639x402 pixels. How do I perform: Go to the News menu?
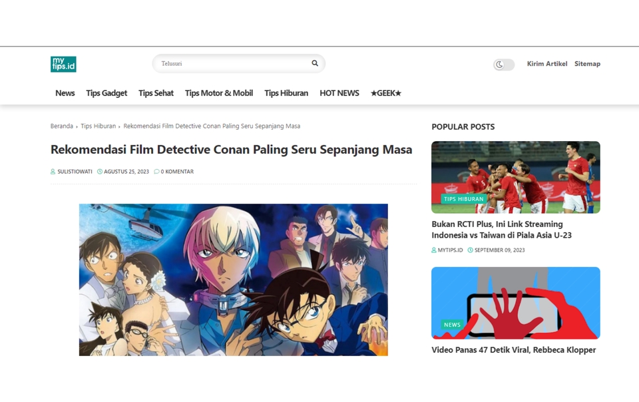click(65, 93)
